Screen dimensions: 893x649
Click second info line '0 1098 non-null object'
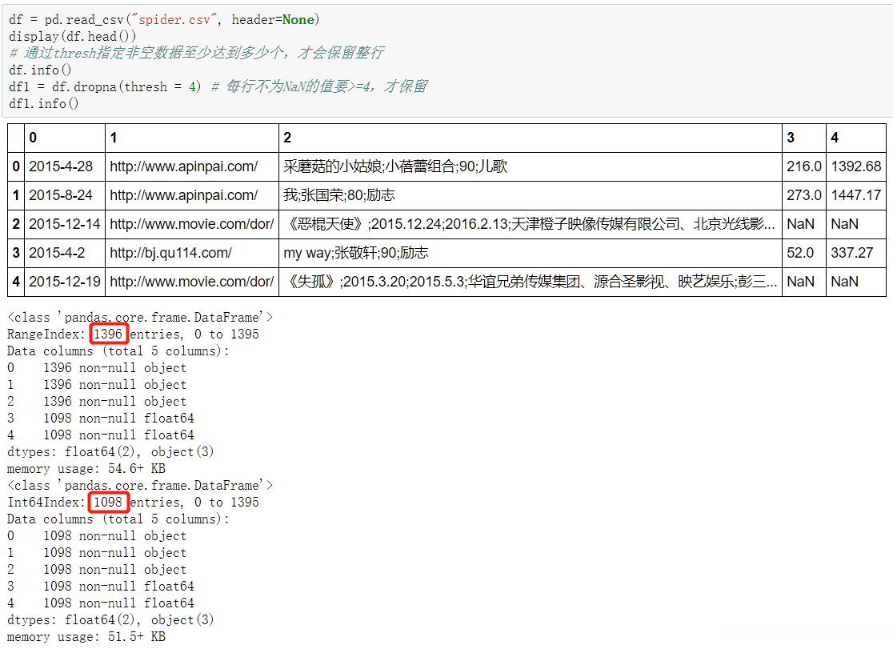(97, 536)
